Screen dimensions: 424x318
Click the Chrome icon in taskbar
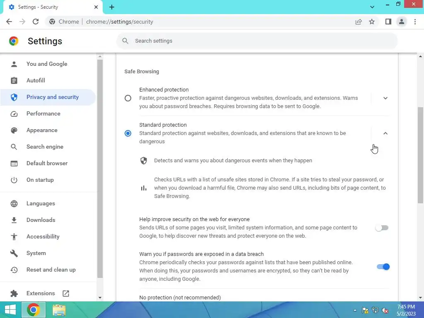tap(33, 310)
